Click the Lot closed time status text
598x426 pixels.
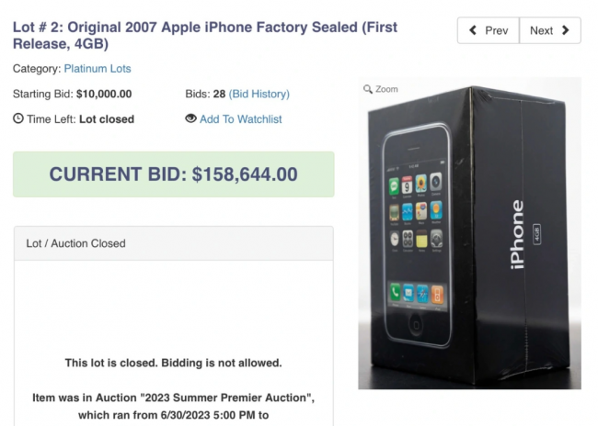coord(107,119)
